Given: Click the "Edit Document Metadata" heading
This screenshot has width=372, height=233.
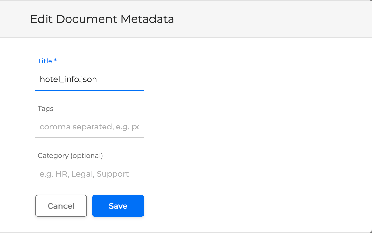Looking at the screenshot, I should (102, 19).
